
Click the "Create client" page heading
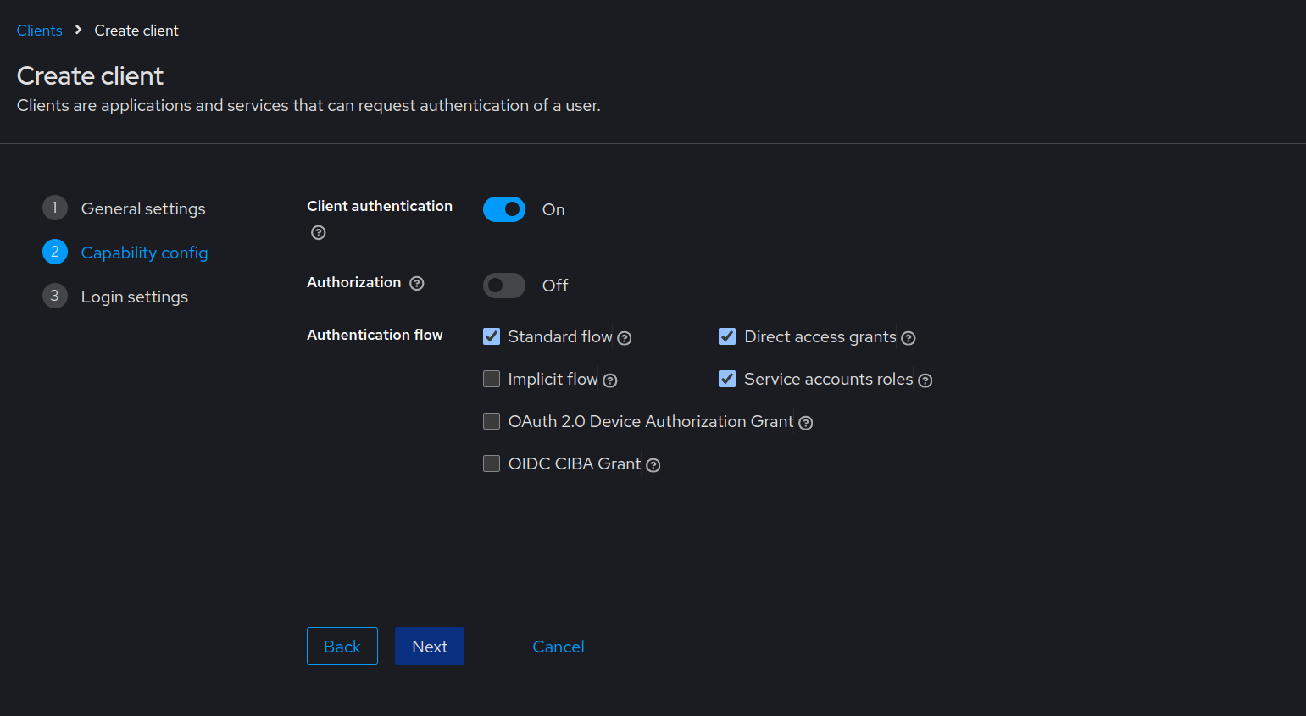coord(90,75)
